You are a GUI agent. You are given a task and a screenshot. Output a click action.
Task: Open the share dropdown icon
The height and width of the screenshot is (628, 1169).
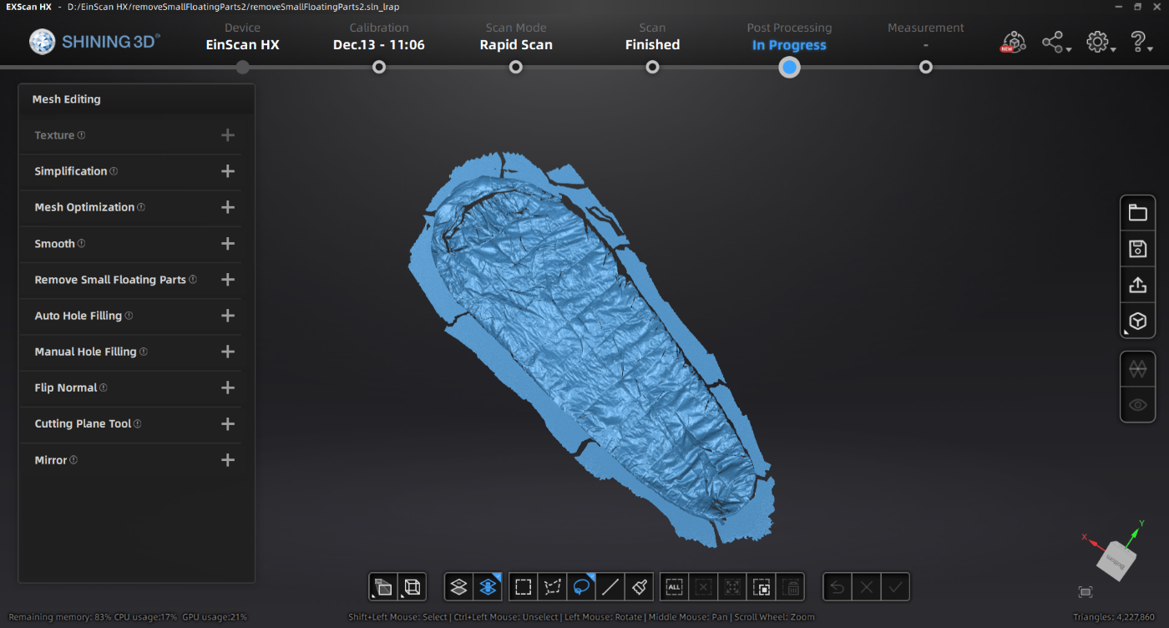click(x=1056, y=43)
